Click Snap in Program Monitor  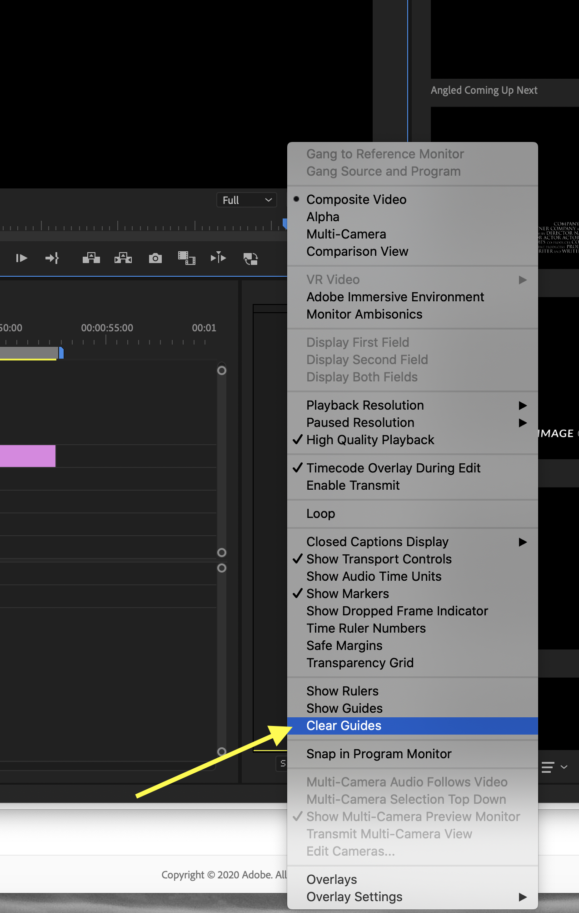pos(379,754)
